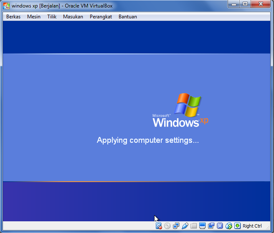Viewport: 274px width, 233px height.
Task: Click the VirtualBox window title bar icon
Action: 6,6
